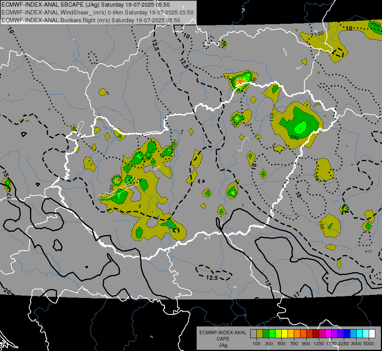Viewport: 382px width, 351px height.
Task: Click the 1250 legend scale value
Action: click(x=319, y=344)
